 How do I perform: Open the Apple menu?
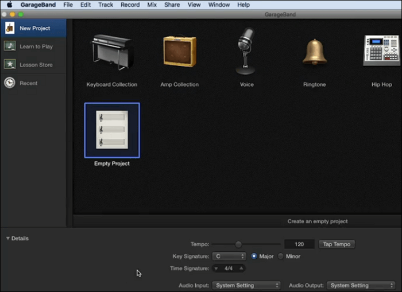(10, 5)
